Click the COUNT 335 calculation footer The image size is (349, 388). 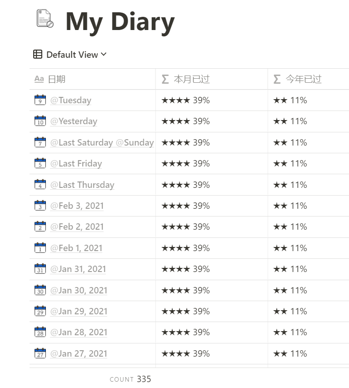(130, 379)
